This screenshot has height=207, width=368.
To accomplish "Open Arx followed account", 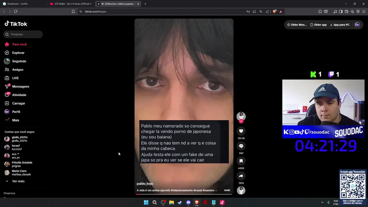I will (16, 156).
